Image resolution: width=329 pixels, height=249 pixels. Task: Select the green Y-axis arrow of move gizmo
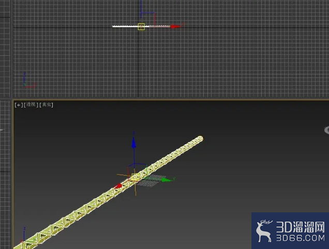pos(167,180)
